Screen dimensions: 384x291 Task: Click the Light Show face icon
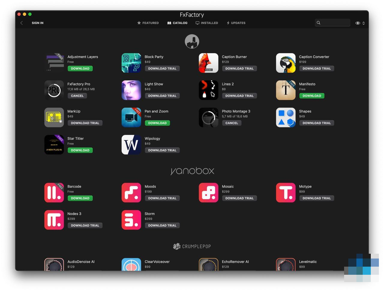(131, 90)
